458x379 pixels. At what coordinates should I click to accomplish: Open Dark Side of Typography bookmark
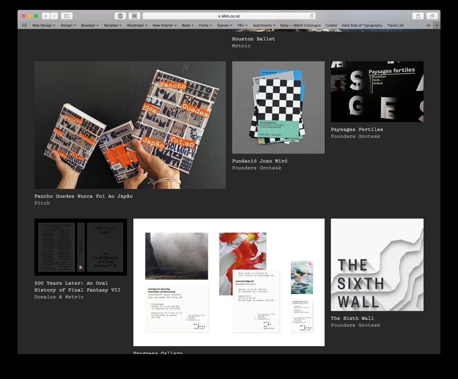tap(362, 26)
